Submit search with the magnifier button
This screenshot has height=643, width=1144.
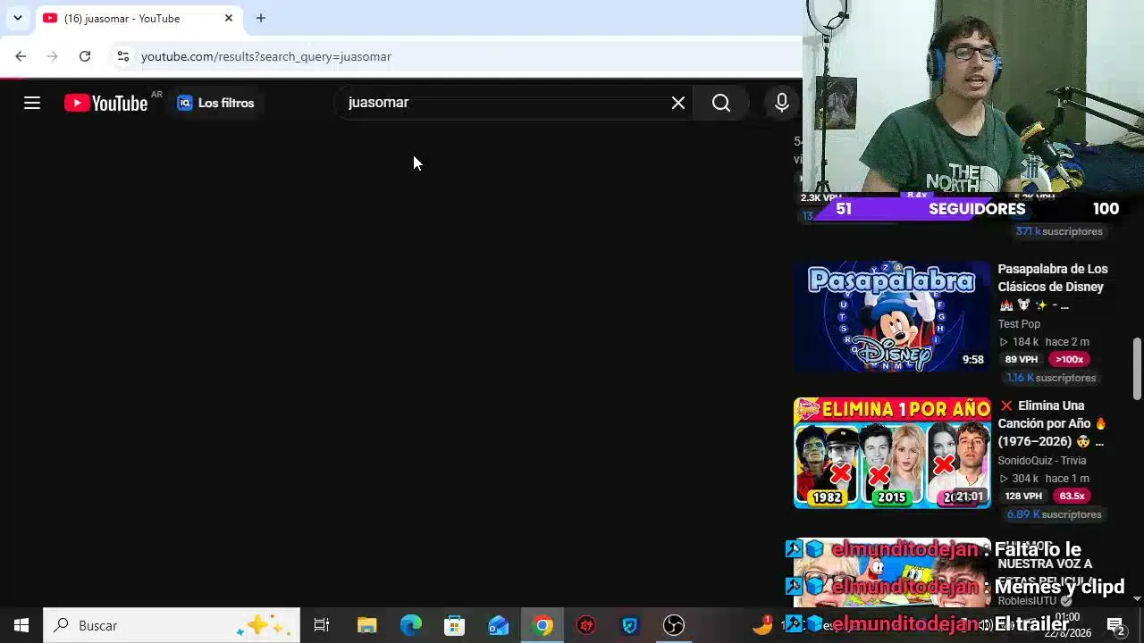721,103
